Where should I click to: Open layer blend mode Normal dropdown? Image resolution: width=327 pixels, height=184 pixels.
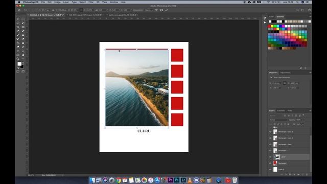coord(278,120)
